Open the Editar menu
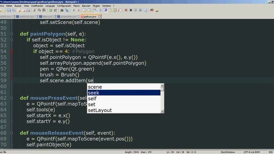The height and width of the screenshot is (154, 274). pos(9,6)
